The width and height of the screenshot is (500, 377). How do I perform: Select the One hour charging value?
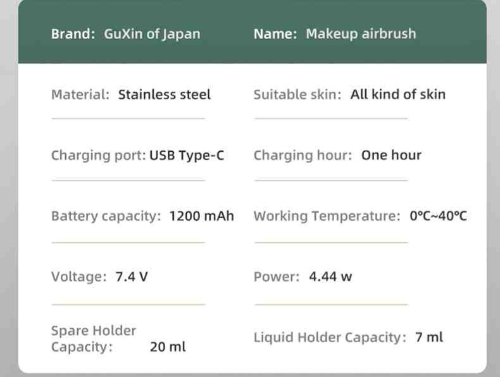[x=391, y=155]
